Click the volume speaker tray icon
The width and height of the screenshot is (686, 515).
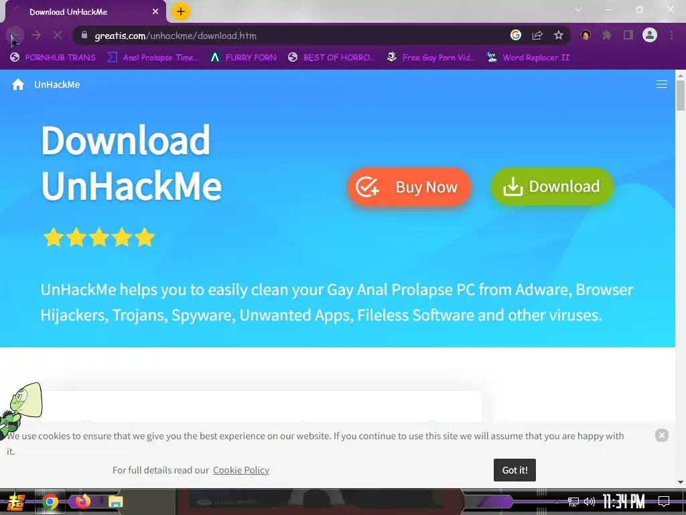click(x=590, y=502)
